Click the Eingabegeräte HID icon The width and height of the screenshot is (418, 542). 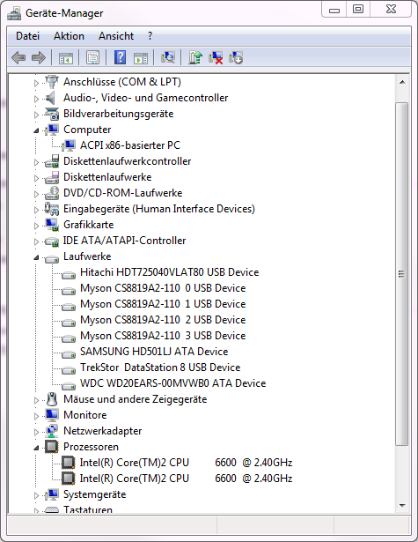52,209
